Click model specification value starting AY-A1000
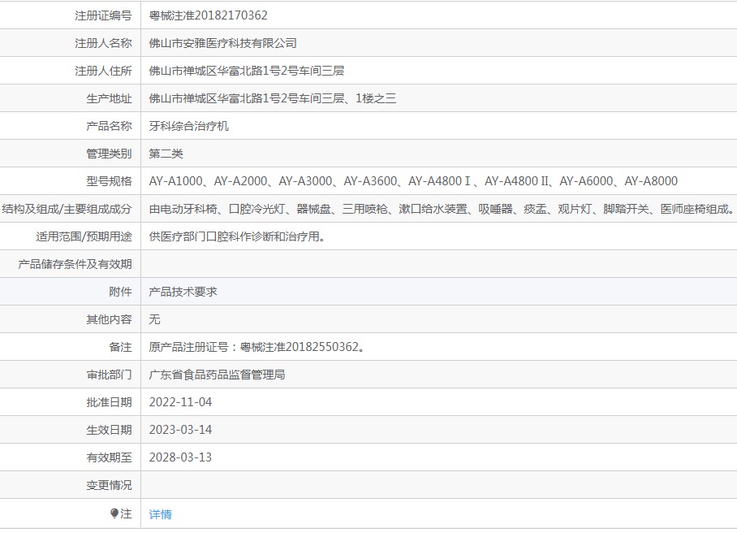This screenshot has height=533, width=737. [413, 181]
